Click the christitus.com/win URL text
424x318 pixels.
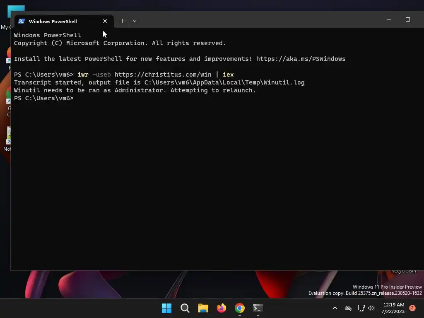point(163,75)
